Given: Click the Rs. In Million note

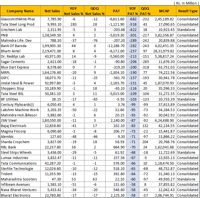Looking at the screenshot, I should (186, 3).
